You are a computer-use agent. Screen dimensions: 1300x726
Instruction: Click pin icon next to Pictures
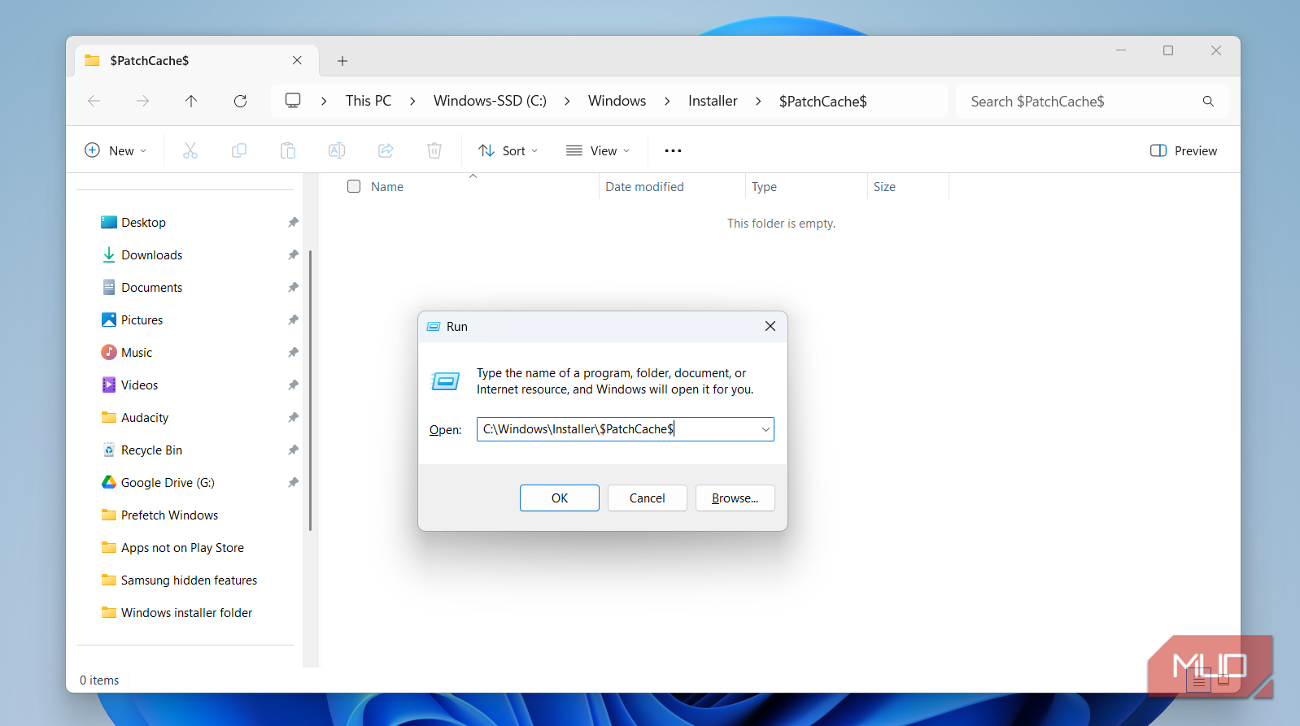(x=293, y=320)
